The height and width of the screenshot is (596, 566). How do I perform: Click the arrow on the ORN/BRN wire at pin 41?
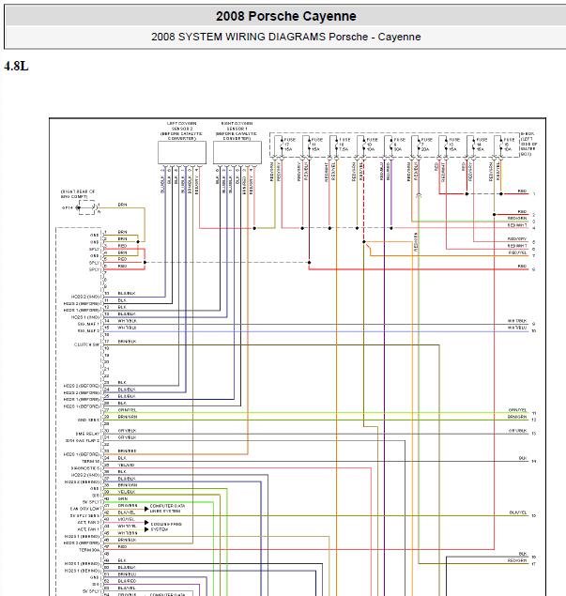click(146, 509)
